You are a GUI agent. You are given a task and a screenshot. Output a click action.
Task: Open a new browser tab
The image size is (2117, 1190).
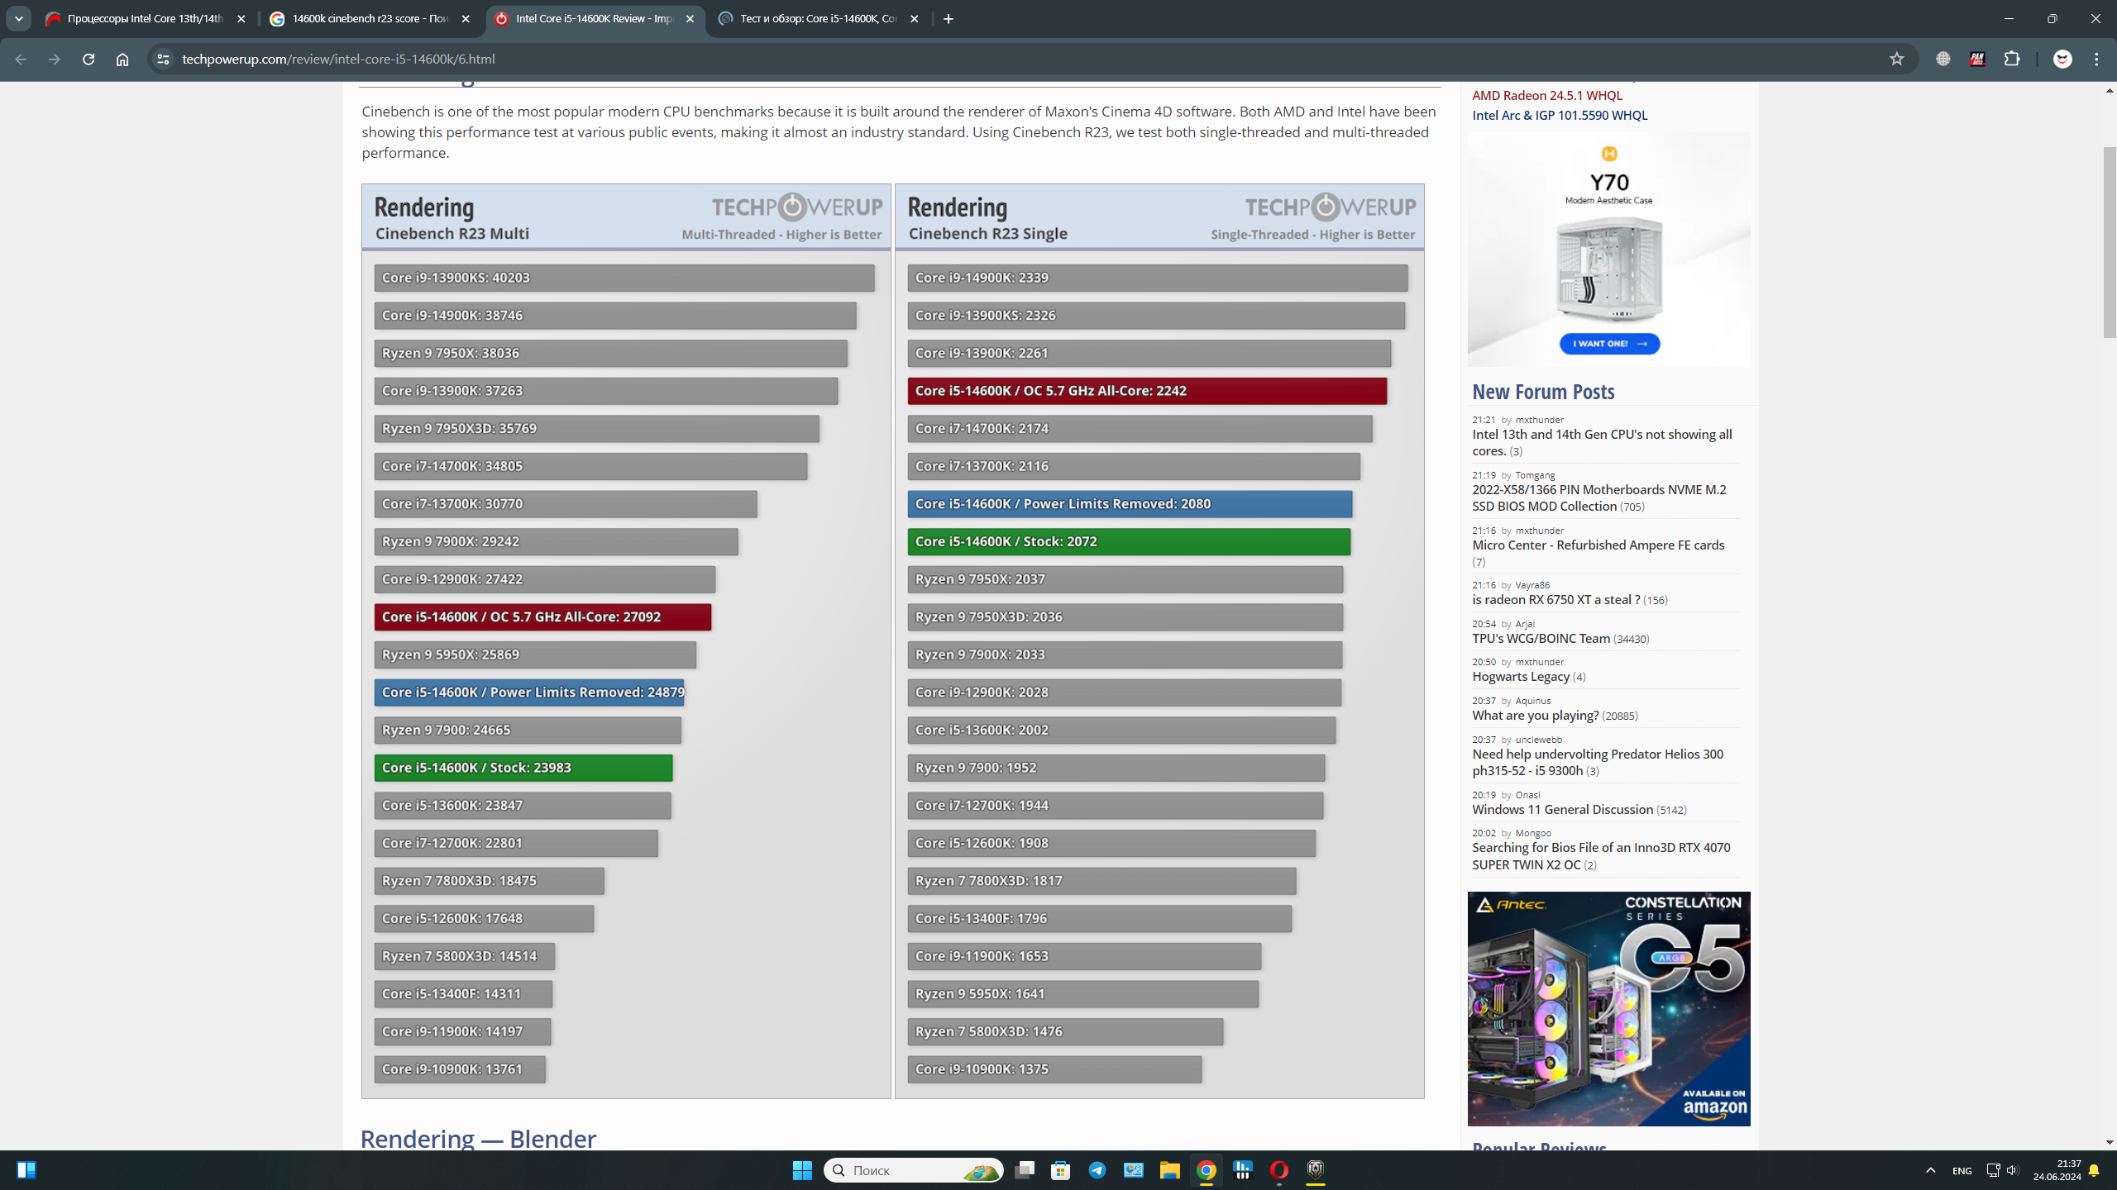click(x=949, y=18)
